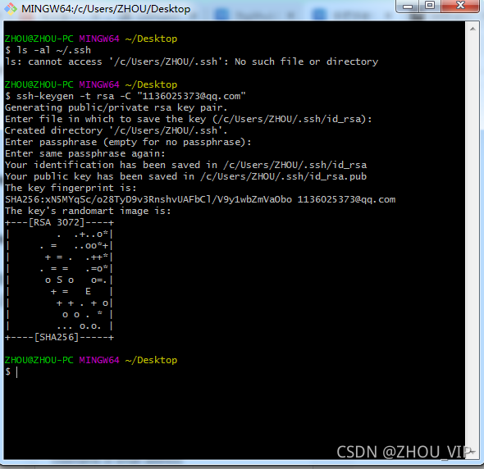Click 'The key fingerprint is:' line
The height and width of the screenshot is (469, 484).
tap(71, 188)
